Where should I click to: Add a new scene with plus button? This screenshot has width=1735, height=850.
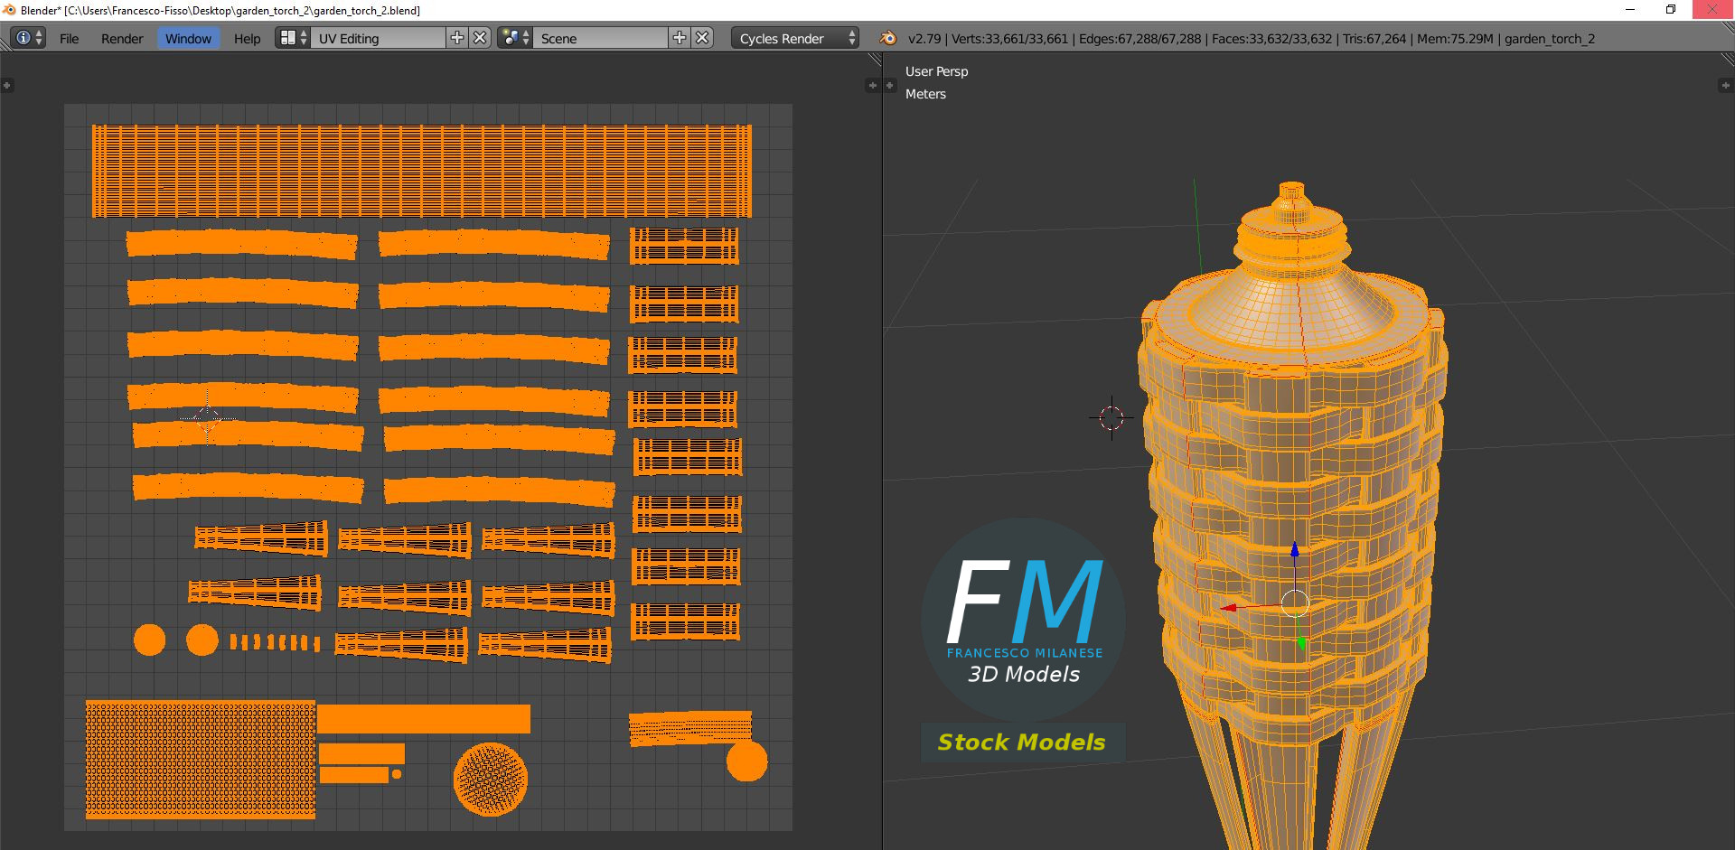click(x=680, y=38)
